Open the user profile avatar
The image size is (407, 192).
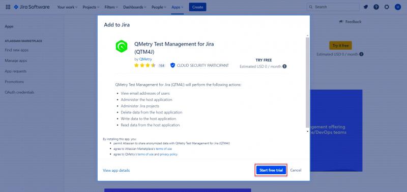coord(398,7)
